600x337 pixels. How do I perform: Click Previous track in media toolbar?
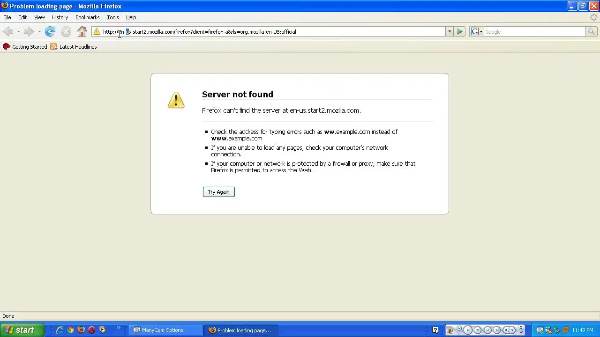[x=487, y=330]
